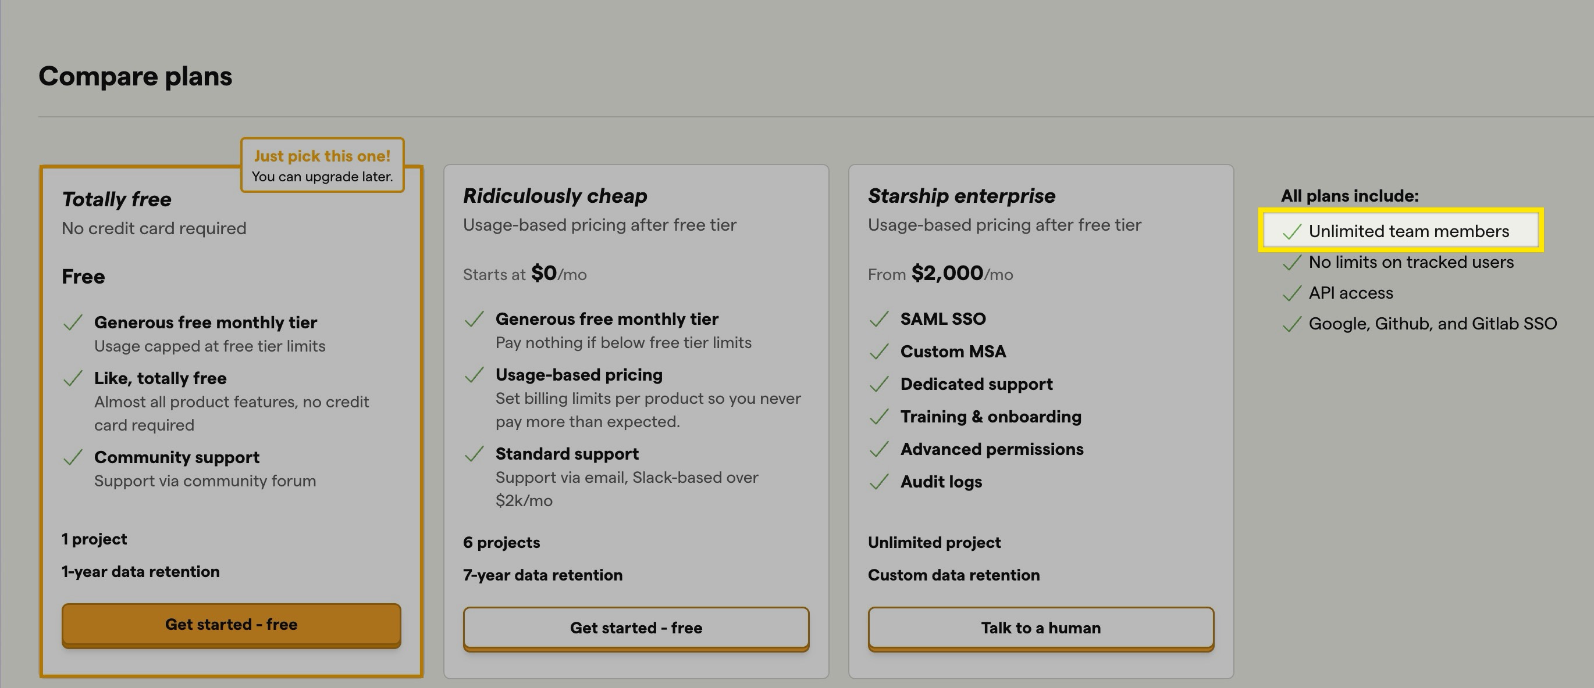Click the Talk to a human button
Viewport: 1594px width, 688px height.
[x=1041, y=628]
